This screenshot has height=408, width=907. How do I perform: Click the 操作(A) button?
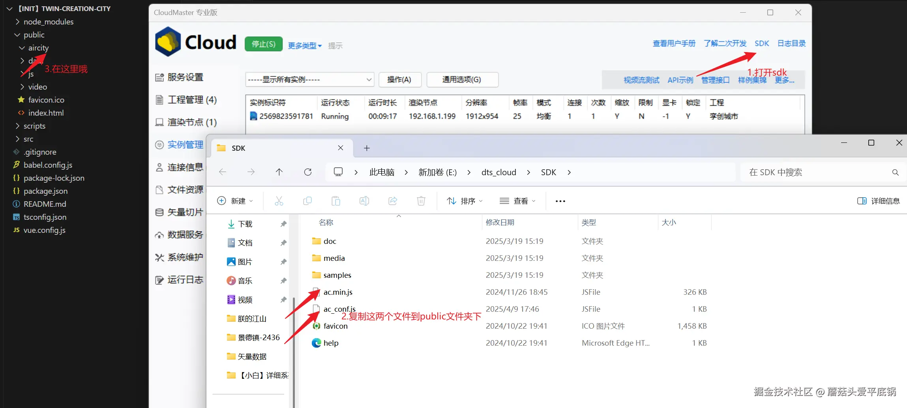click(x=399, y=80)
